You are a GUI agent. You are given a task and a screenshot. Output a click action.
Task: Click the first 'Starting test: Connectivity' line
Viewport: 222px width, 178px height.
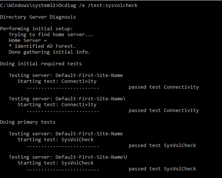[x=57, y=81]
